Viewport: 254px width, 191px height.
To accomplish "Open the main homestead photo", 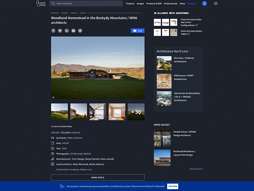I will click(98, 68).
